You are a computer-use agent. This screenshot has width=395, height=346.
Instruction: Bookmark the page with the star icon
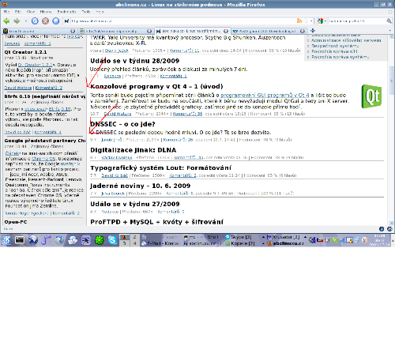(306, 21)
